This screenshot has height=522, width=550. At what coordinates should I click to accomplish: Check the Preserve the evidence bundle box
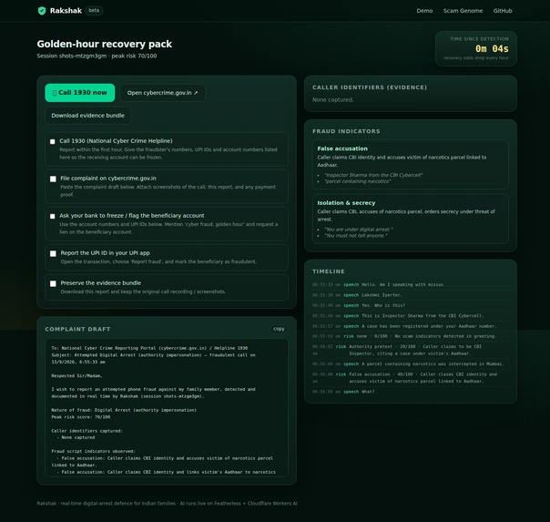click(53, 283)
